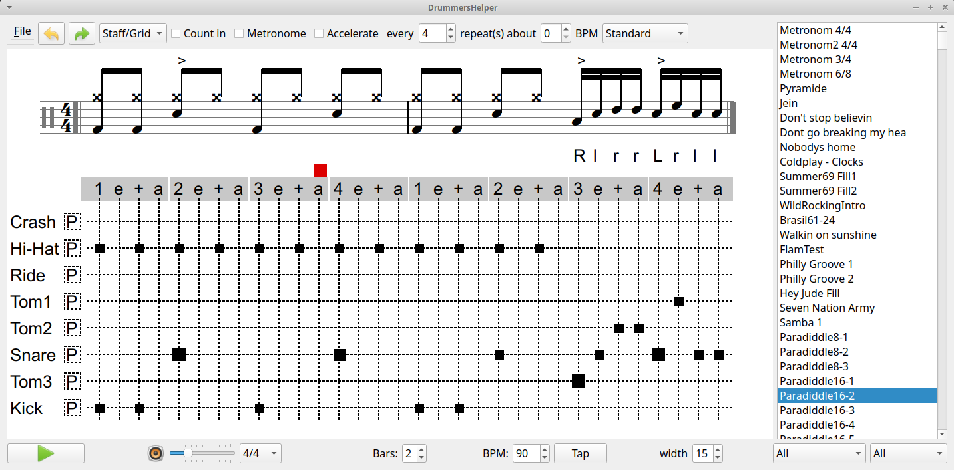954x470 pixels.
Task: Enable the Accelerate checkbox
Action: (x=320, y=33)
